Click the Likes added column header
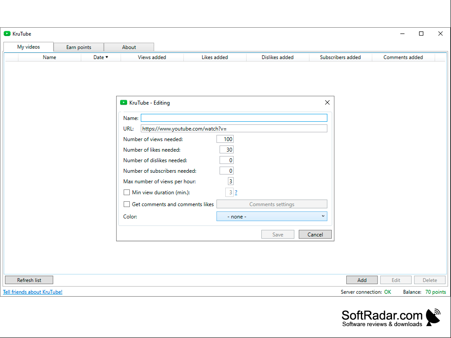Viewport: 451px width, 338px height. click(x=215, y=57)
